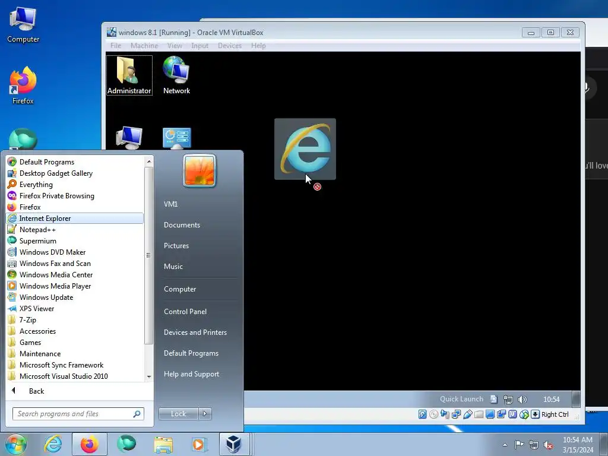Expand the Games folder
This screenshot has width=608, height=456.
click(75, 342)
